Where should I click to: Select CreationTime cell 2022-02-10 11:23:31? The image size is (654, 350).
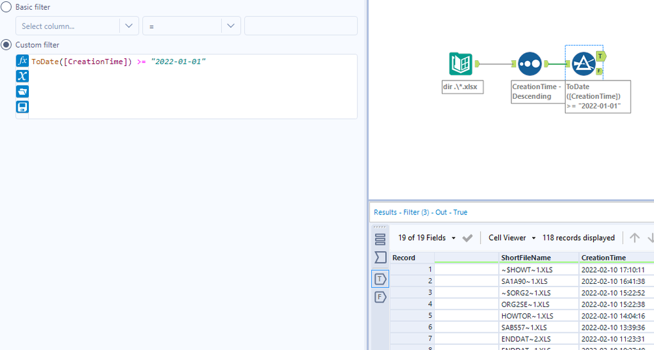(x=617, y=339)
